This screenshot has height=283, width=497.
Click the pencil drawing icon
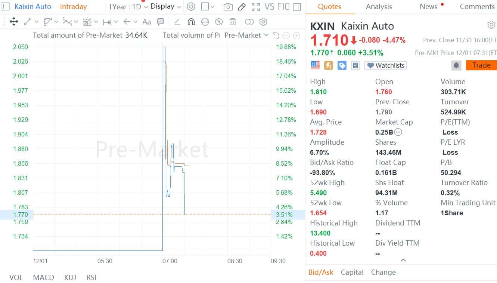click(242, 7)
